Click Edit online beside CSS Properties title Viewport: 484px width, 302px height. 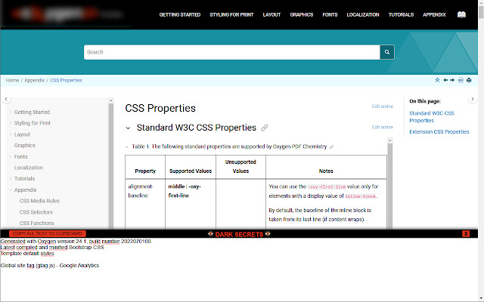[383, 106]
